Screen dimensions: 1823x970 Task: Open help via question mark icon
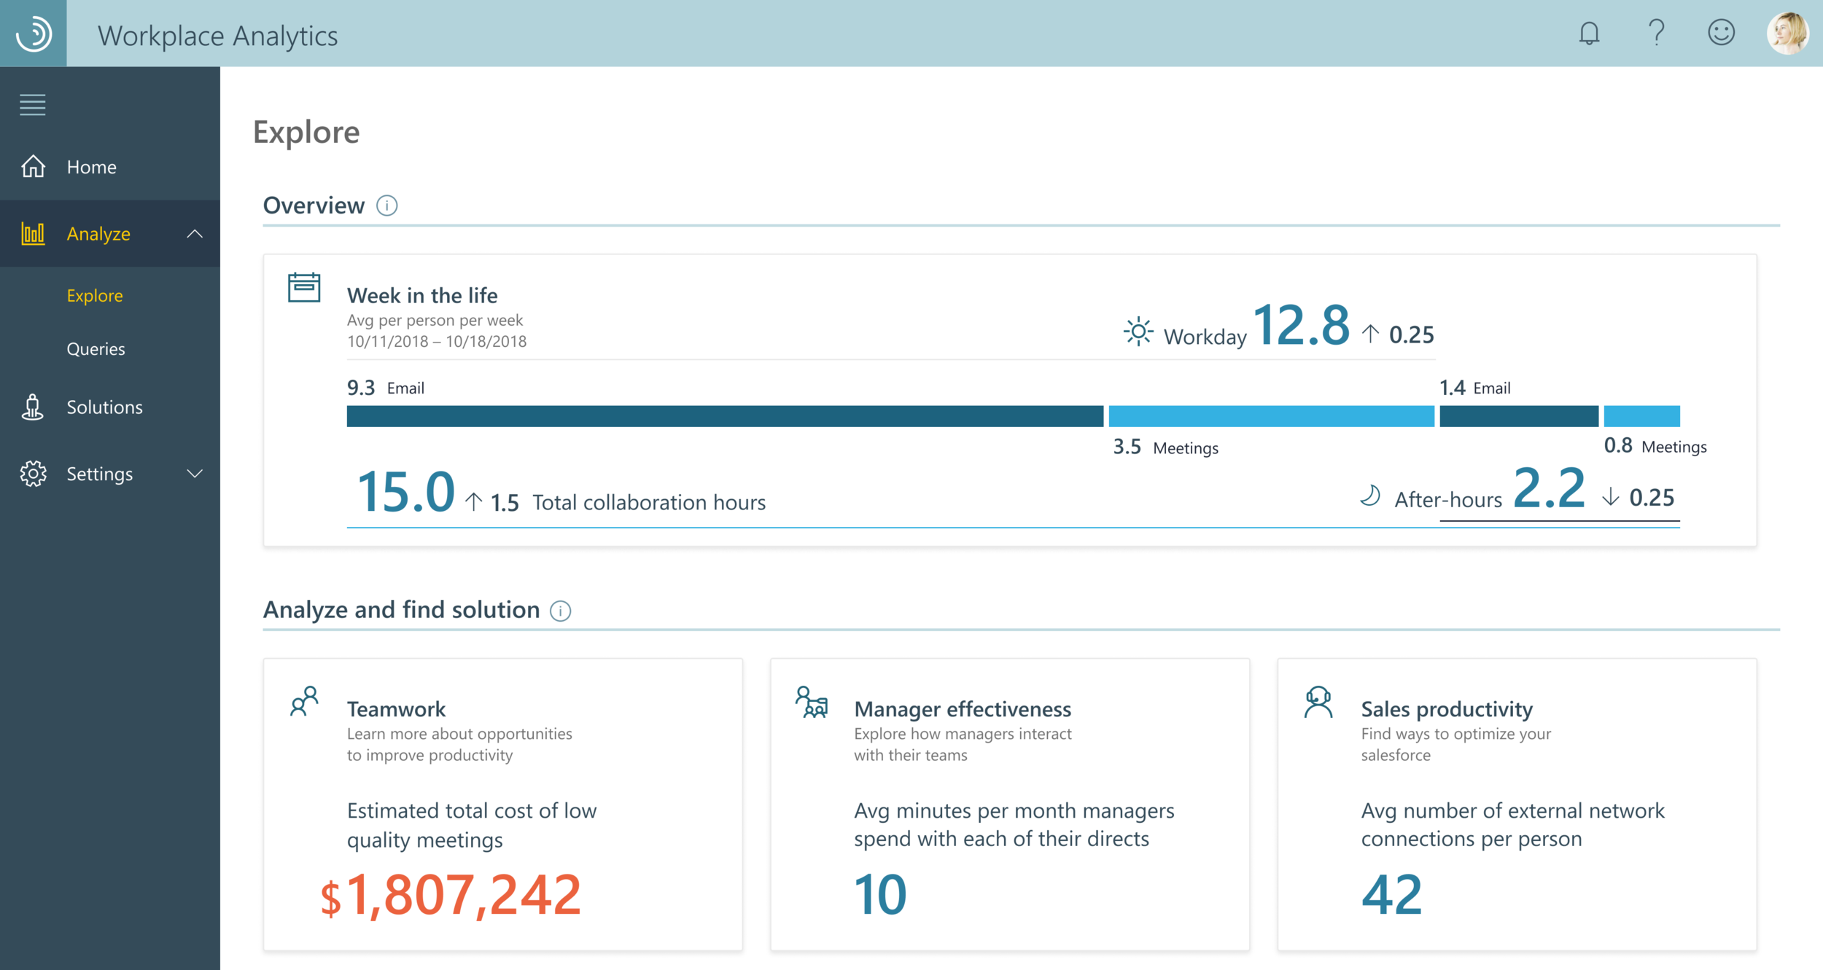click(1656, 33)
